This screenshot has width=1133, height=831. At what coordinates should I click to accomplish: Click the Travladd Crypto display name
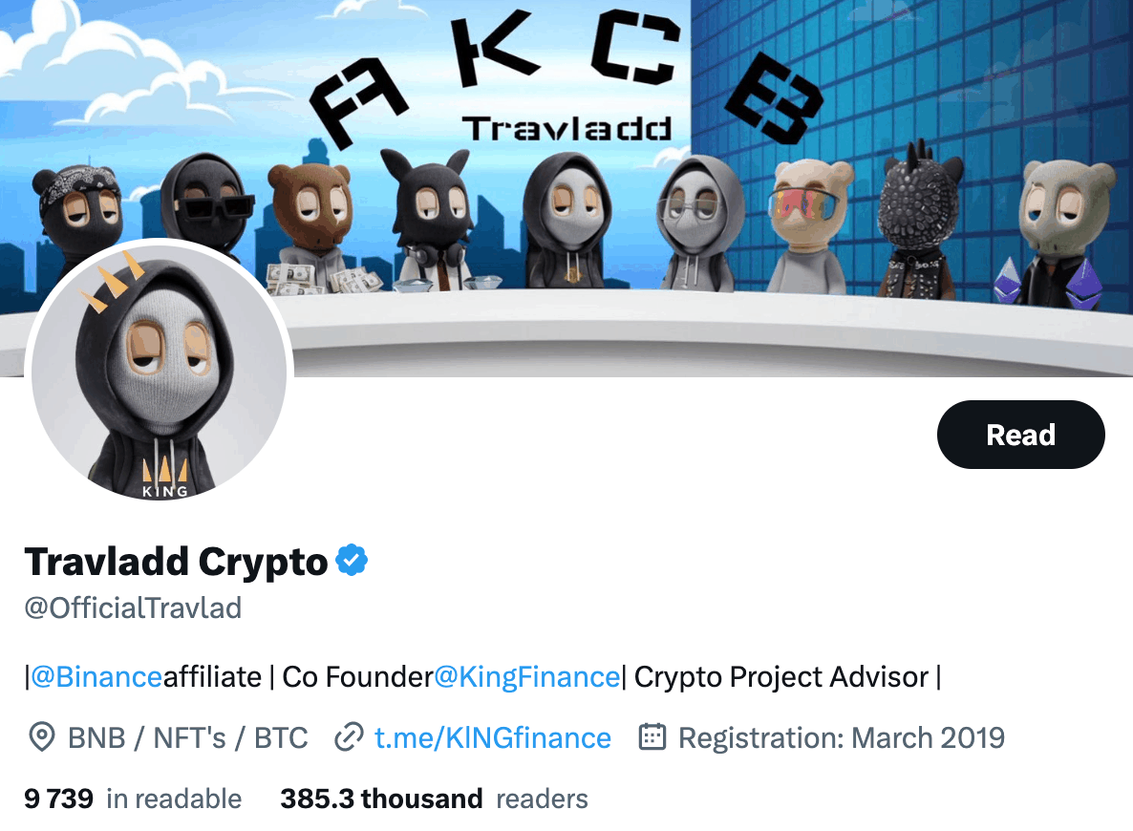[177, 562]
